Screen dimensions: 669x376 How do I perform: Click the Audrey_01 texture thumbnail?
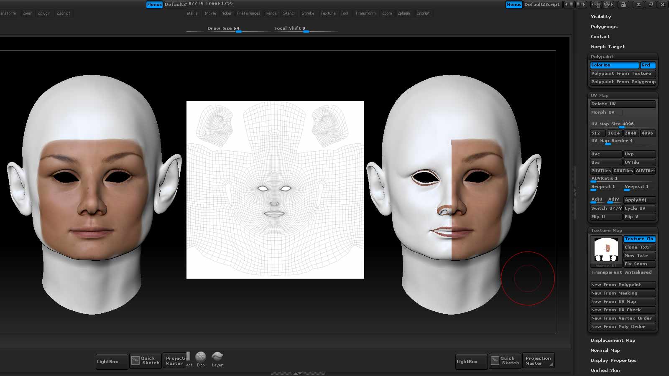click(x=605, y=249)
